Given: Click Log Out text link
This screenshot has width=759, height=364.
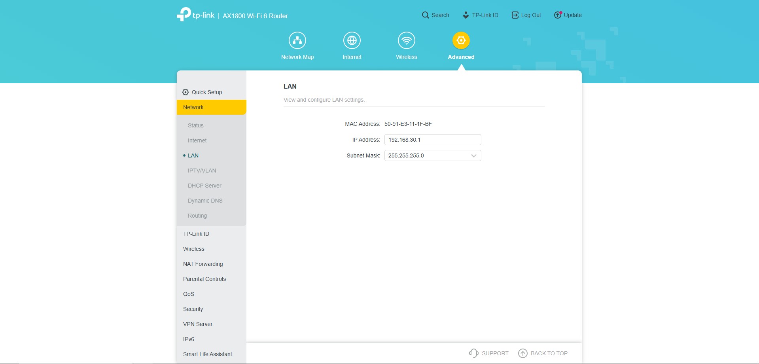Looking at the screenshot, I should 531,15.
